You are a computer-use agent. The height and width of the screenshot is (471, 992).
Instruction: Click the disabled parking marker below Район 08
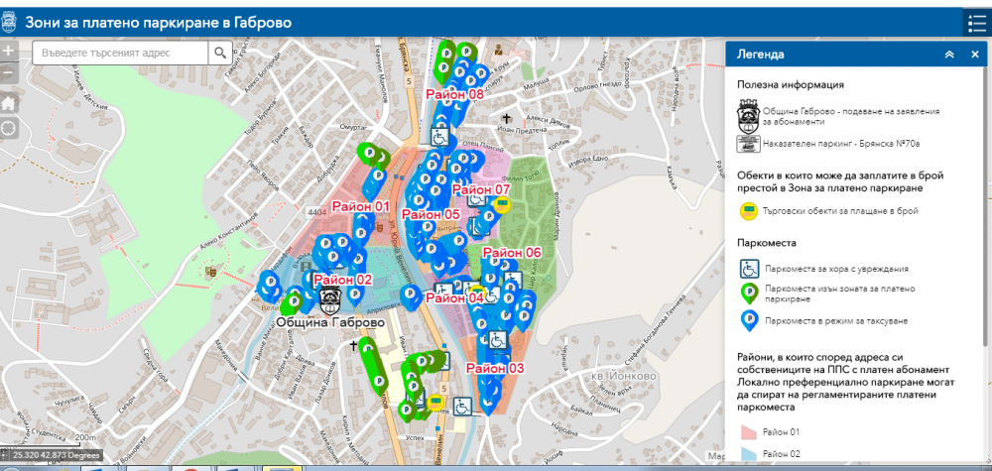coord(439,137)
